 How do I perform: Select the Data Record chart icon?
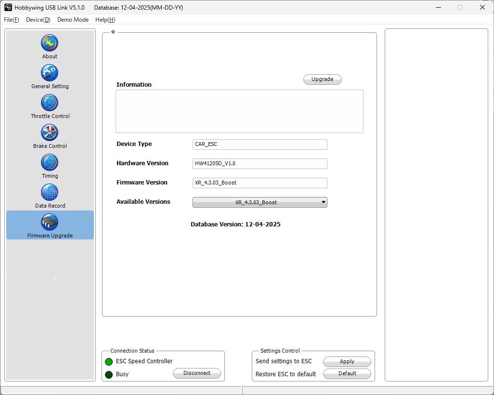pyautogui.click(x=50, y=192)
